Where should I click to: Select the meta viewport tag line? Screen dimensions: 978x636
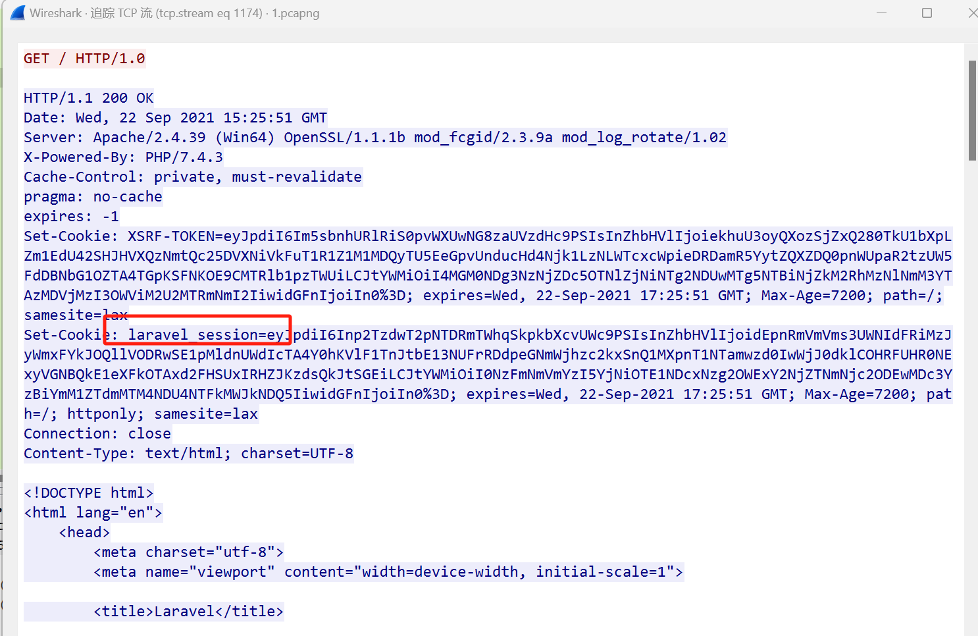click(388, 572)
